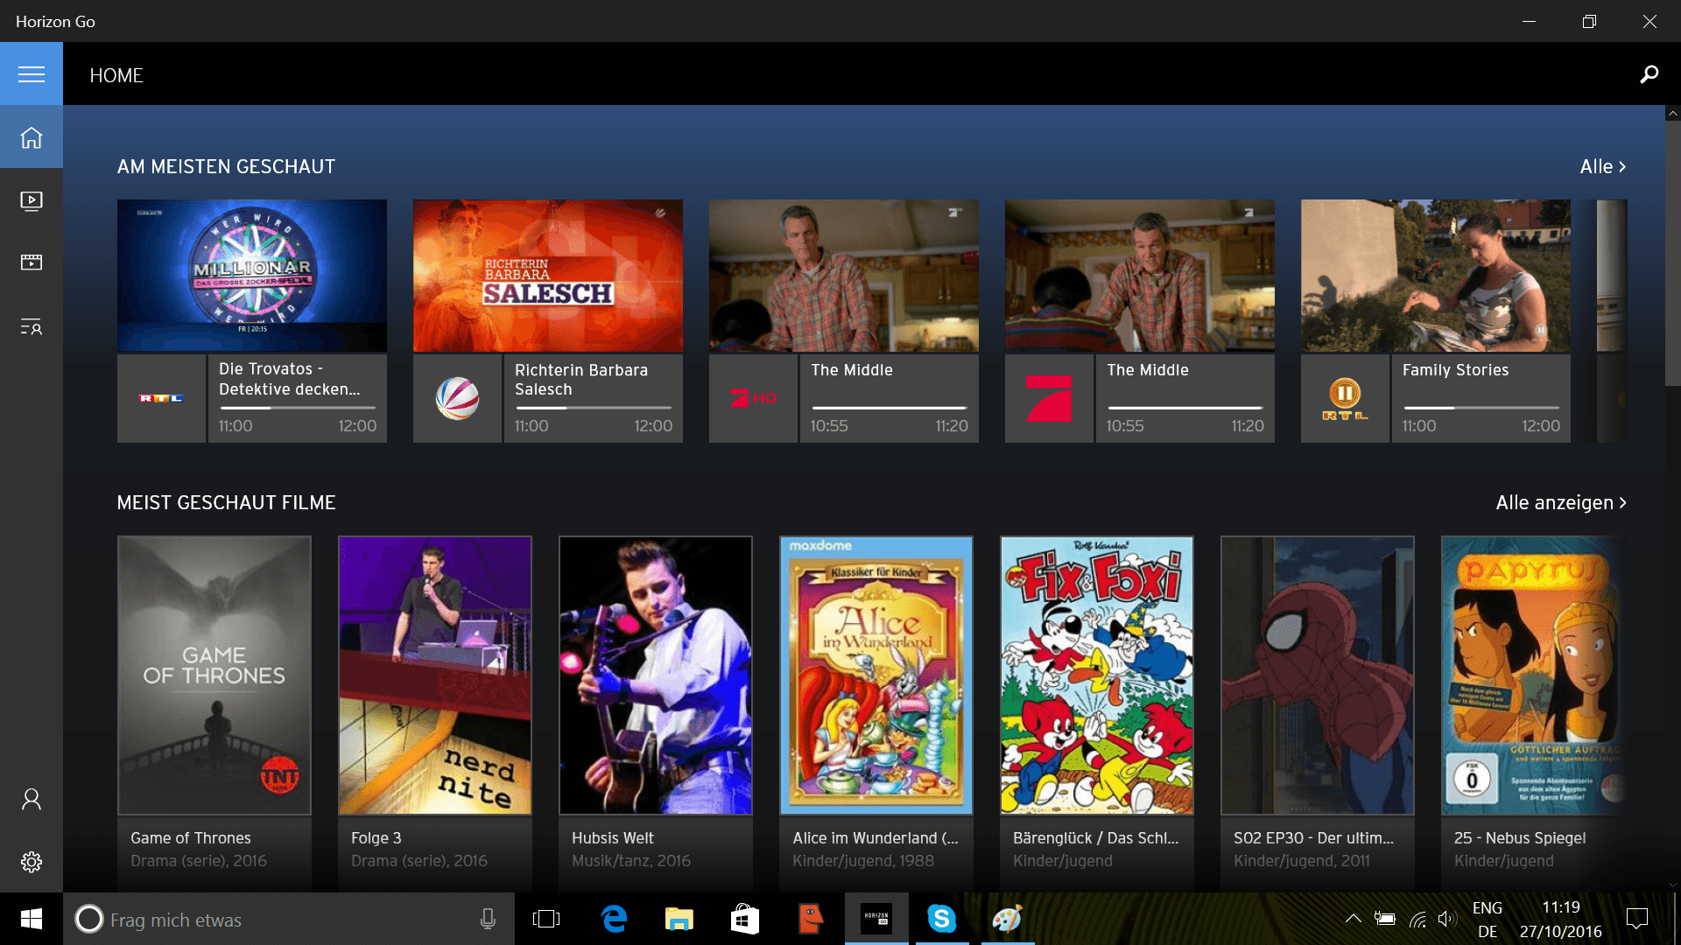Open the saved list sidebar icon
The image size is (1681, 945).
coord(32,327)
